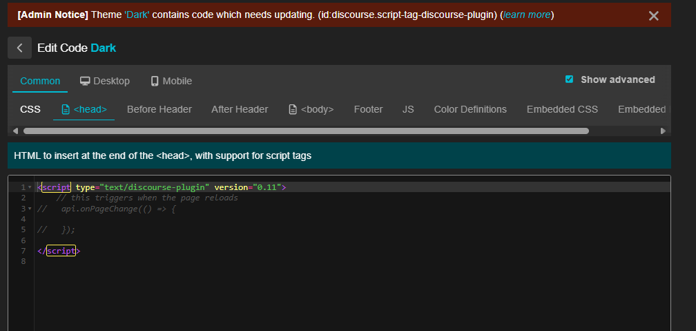Click the file icon beside <head>
Image resolution: width=696 pixels, height=331 pixels.
[x=65, y=109]
